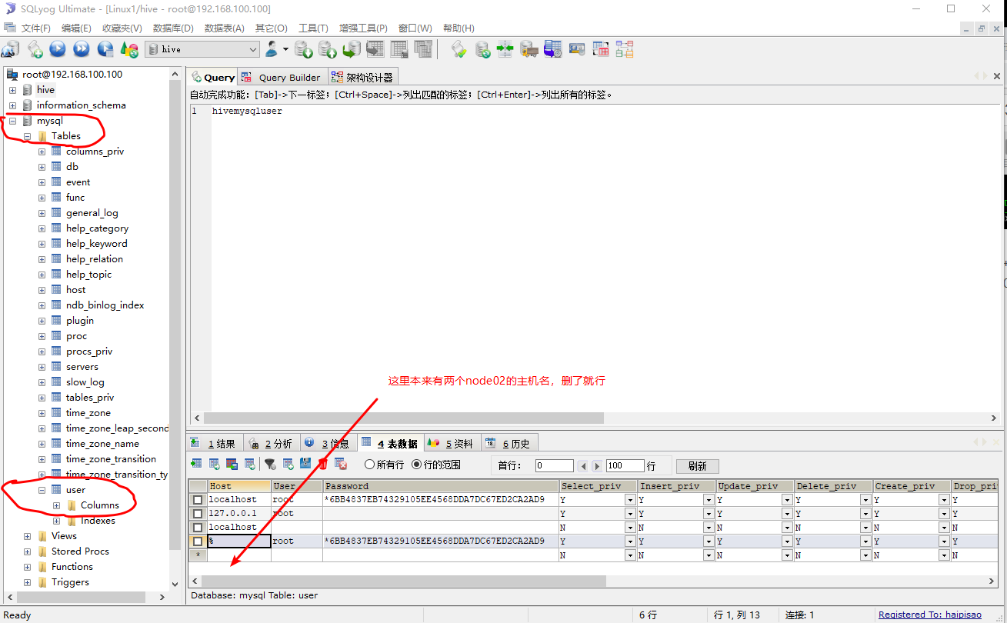Click the Registered To: haipisag link
Screen dimensions: 1007x623
coord(930,614)
